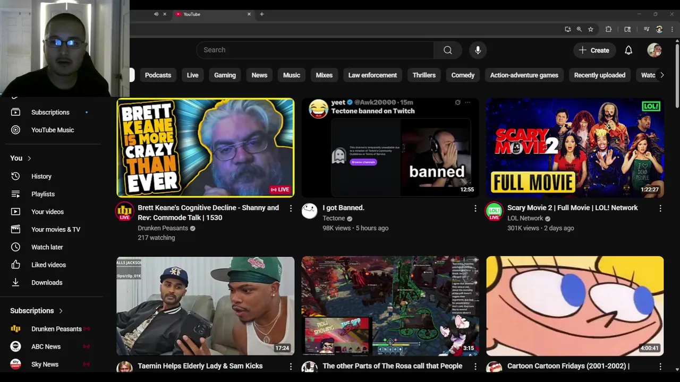Select the Live filter chip
This screenshot has height=382, width=680.
point(192,75)
